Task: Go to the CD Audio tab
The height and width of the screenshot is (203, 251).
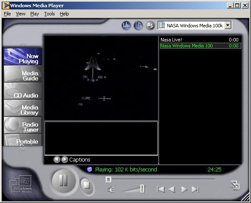Action: tap(23, 91)
